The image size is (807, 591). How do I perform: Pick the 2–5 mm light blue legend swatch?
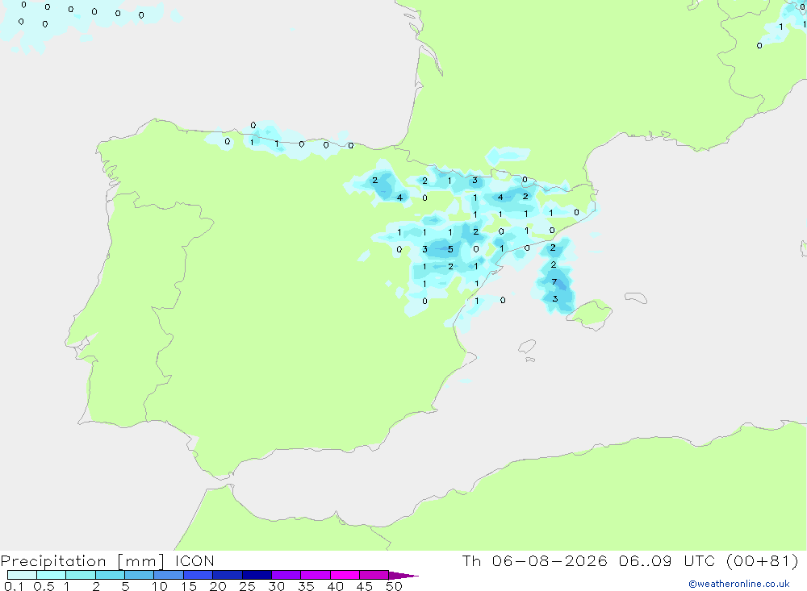[110, 575]
